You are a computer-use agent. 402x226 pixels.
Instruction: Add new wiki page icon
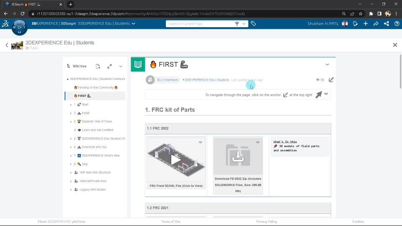(98, 67)
